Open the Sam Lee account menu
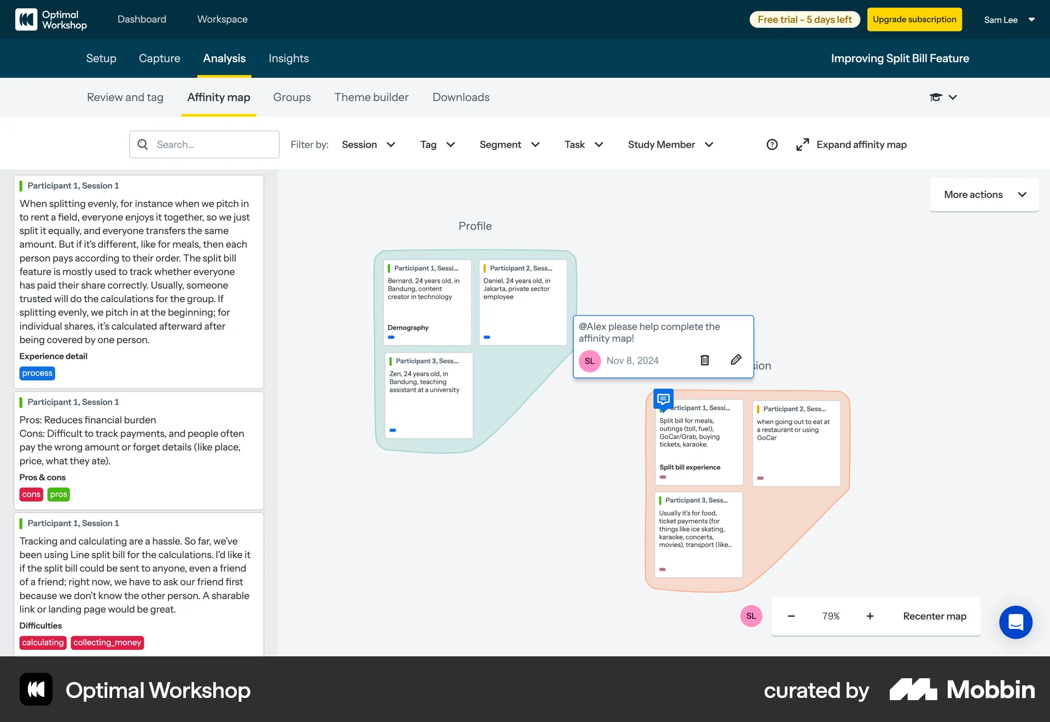The height and width of the screenshot is (722, 1050). [x=1009, y=20]
